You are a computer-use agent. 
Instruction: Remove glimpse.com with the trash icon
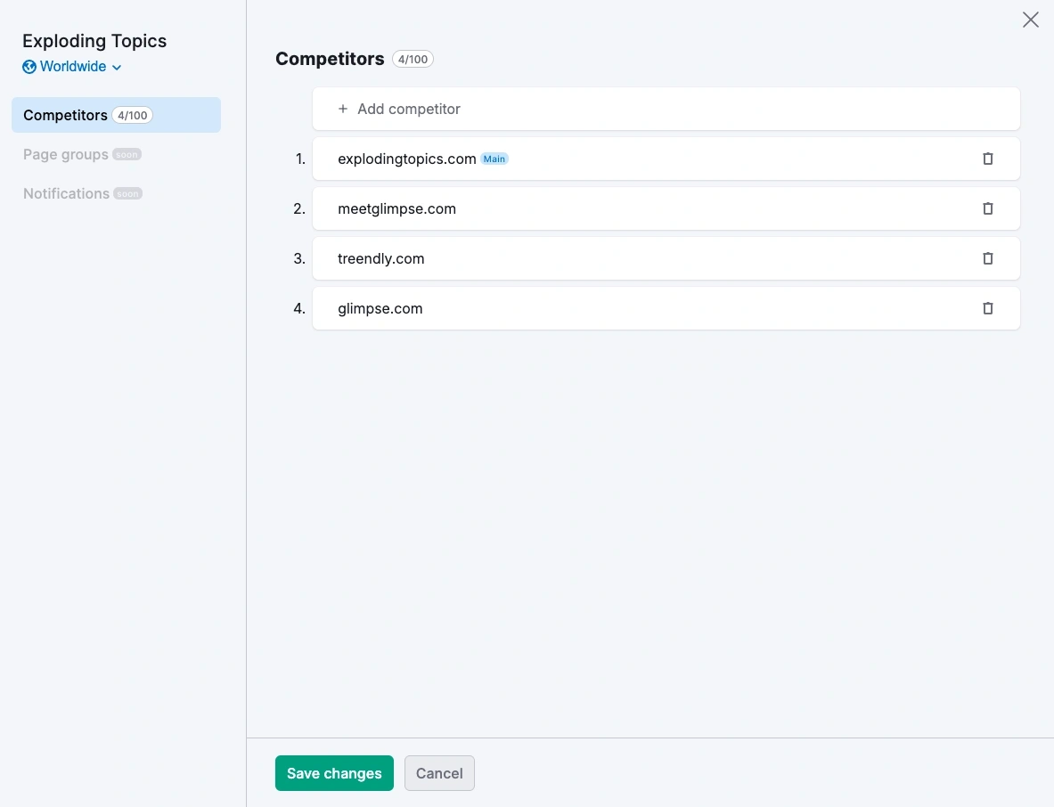pos(987,308)
